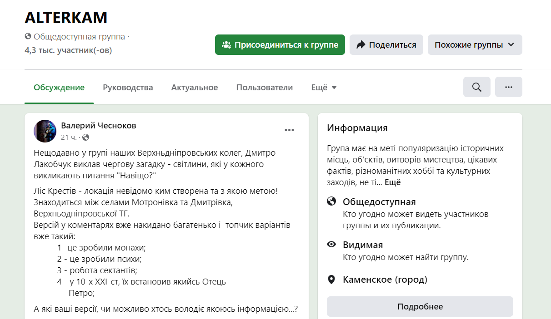Open the options menu on Валерий Чесноков's post
The image size is (551, 319).
click(290, 130)
